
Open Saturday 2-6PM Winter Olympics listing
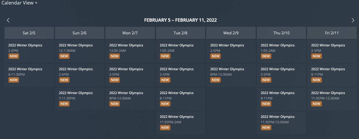29,51
